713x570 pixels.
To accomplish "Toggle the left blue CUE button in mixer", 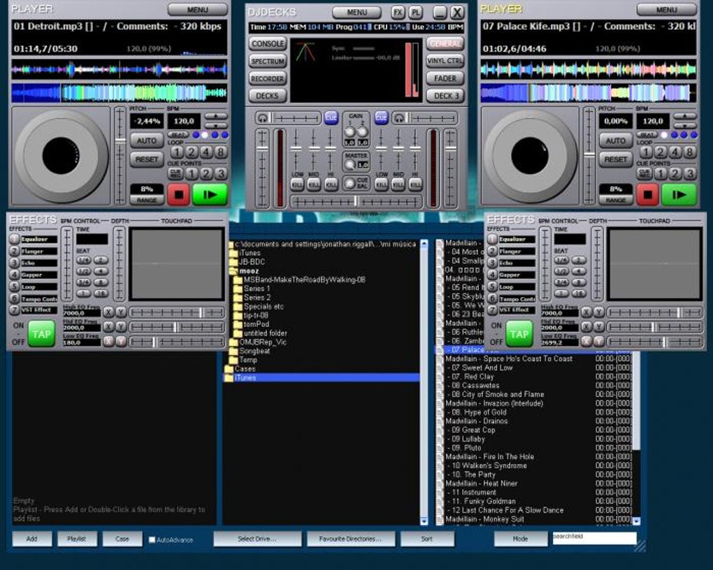I will 331,118.
